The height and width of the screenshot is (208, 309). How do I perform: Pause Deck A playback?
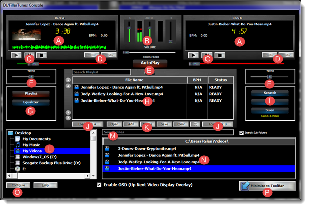tap(29, 55)
